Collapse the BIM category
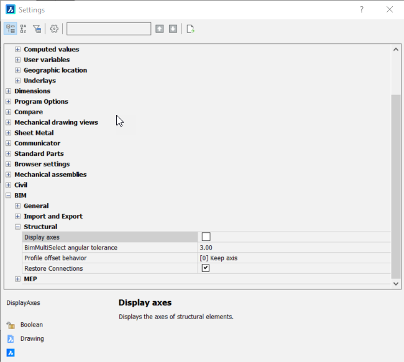 pos(8,196)
